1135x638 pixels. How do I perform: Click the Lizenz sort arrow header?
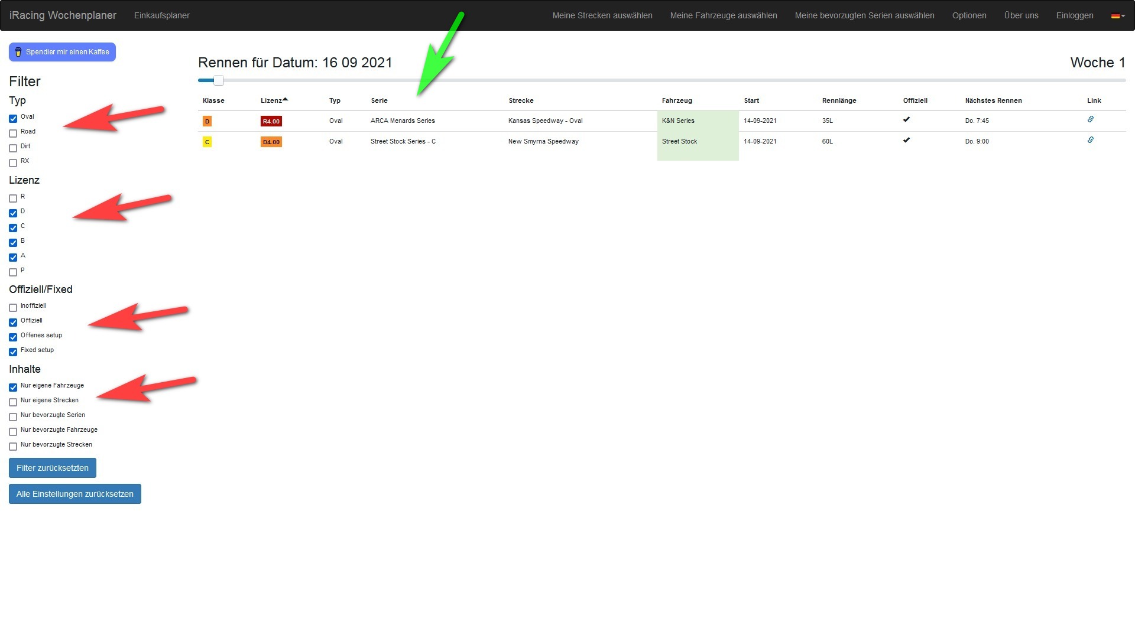point(274,100)
